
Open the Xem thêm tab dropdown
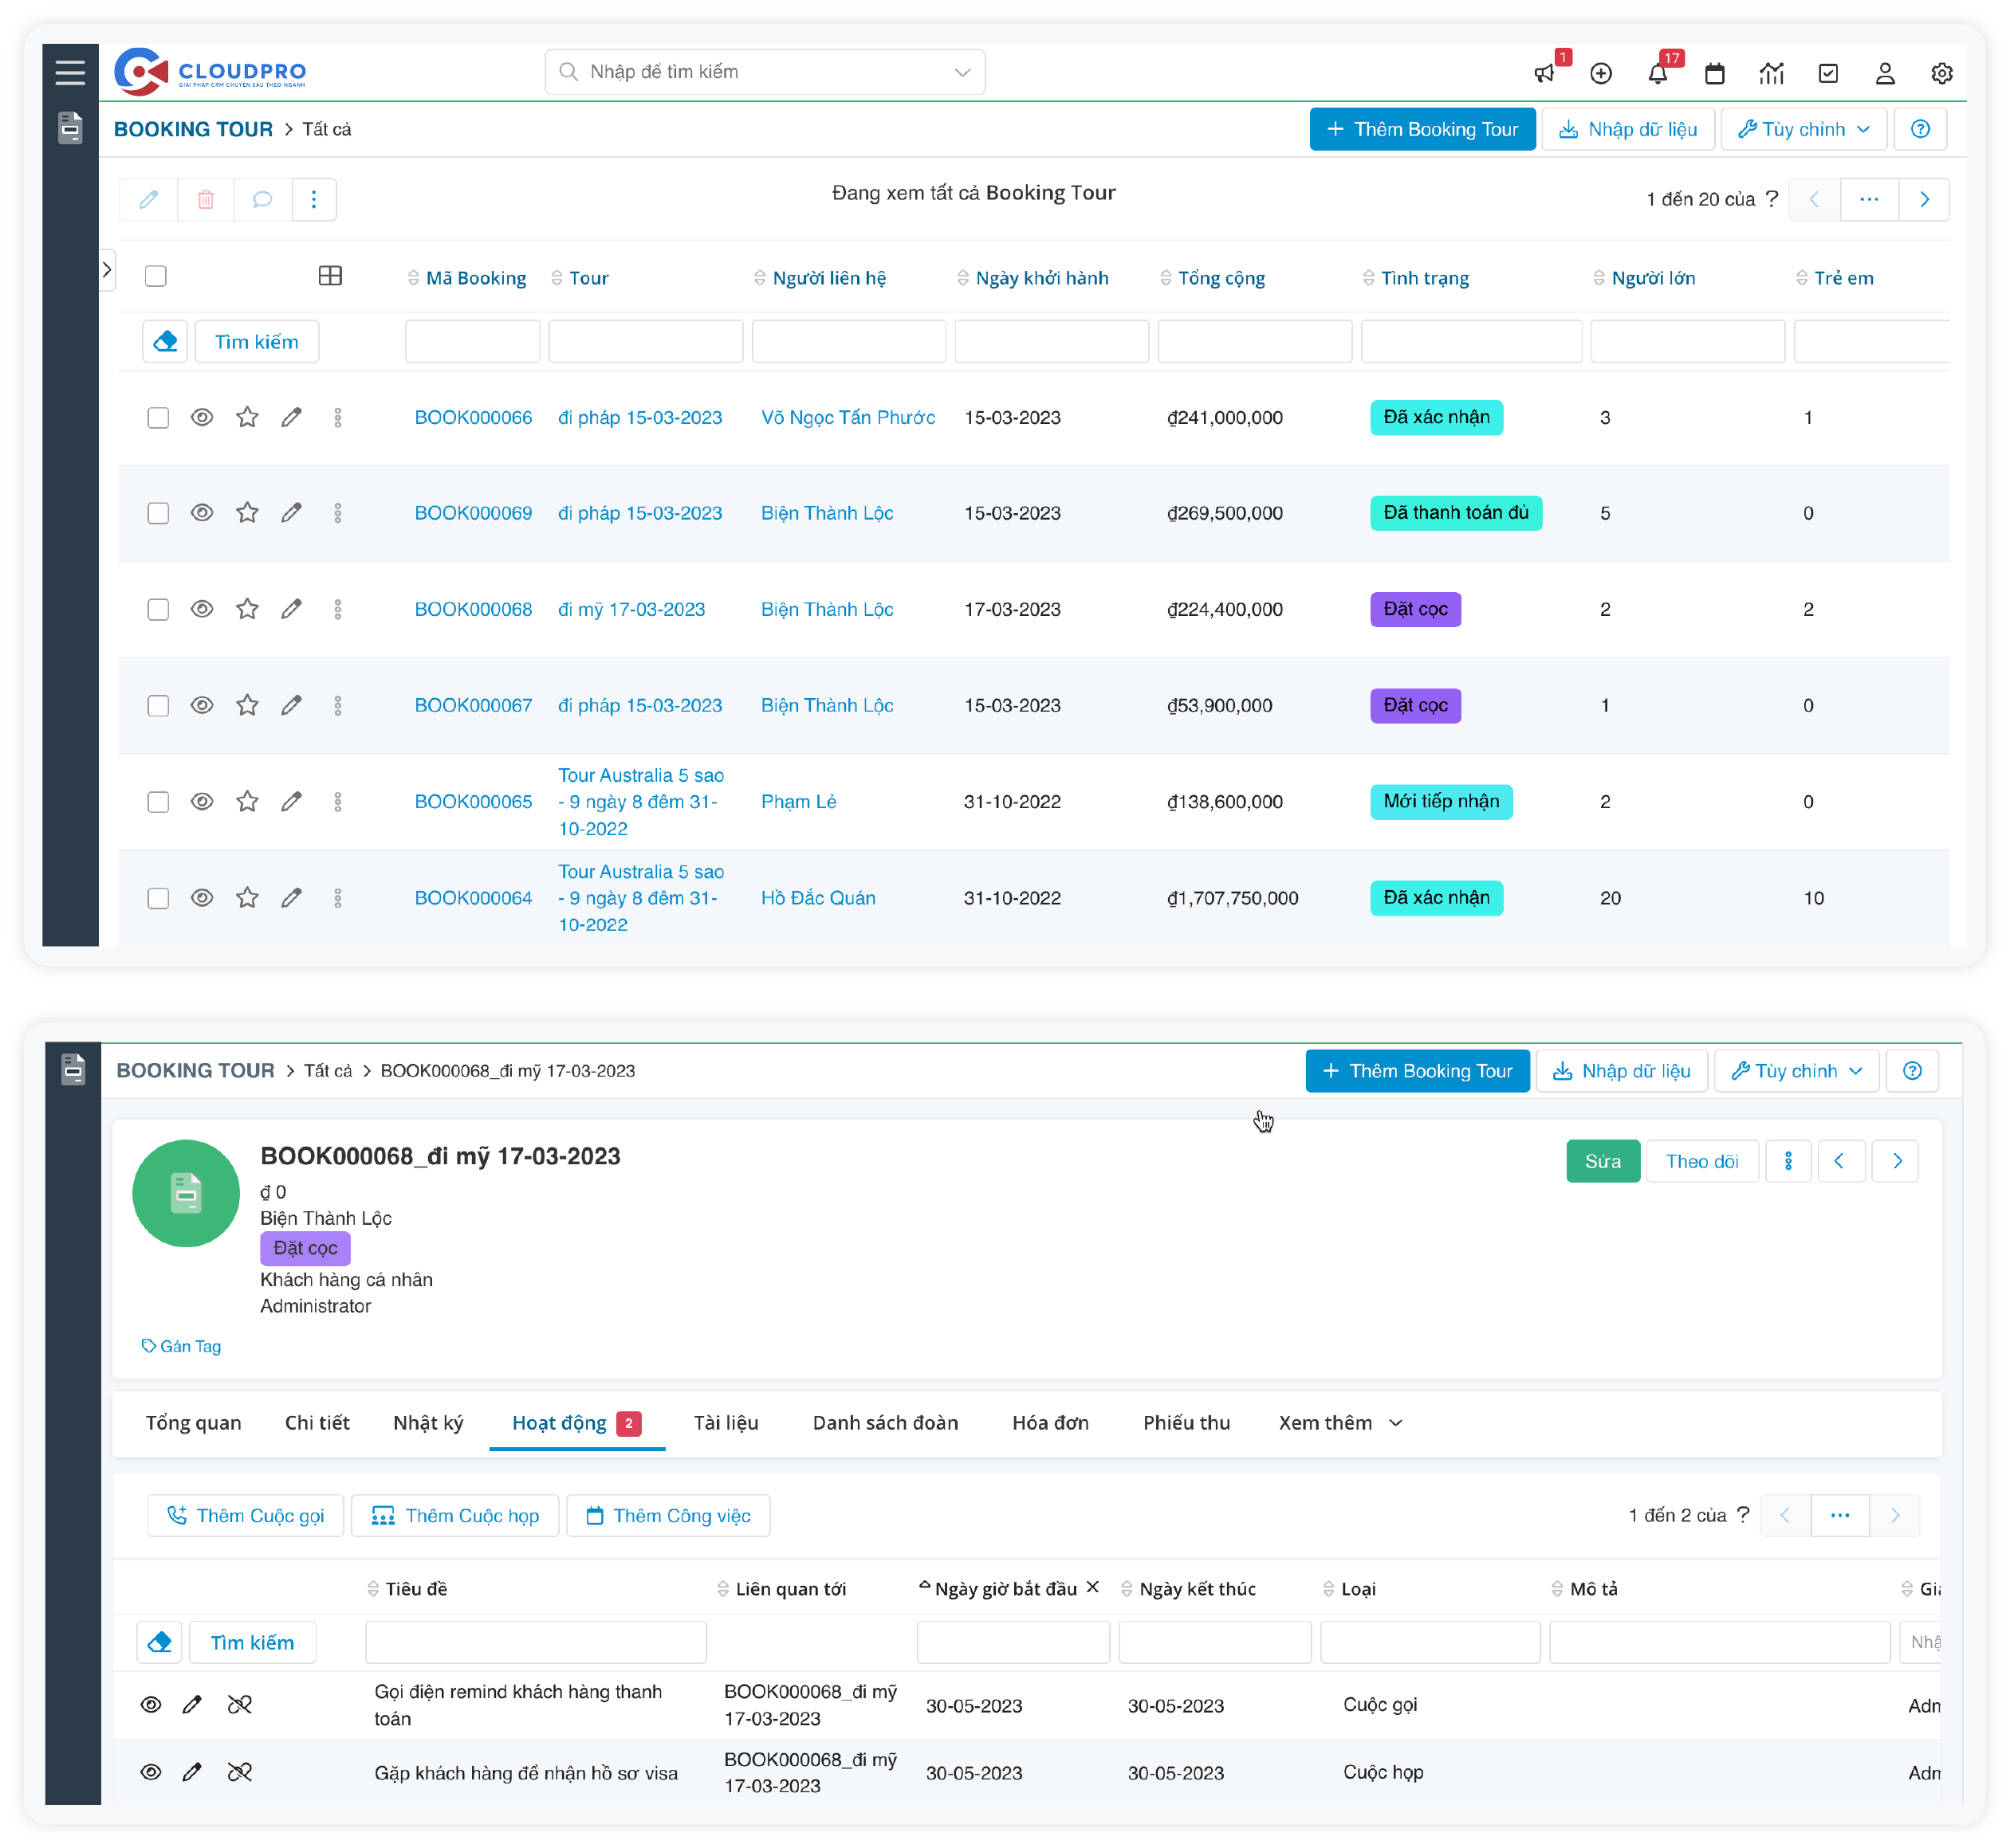(x=1339, y=1422)
